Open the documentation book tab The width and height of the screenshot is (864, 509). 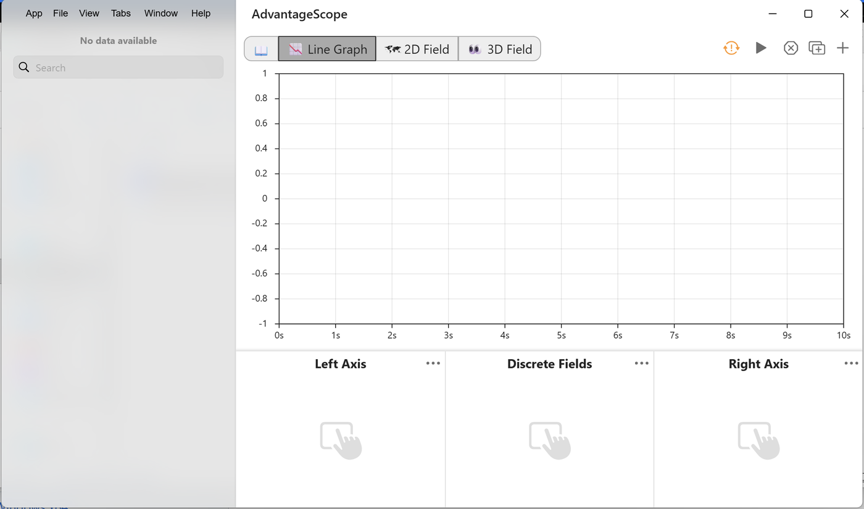click(262, 49)
